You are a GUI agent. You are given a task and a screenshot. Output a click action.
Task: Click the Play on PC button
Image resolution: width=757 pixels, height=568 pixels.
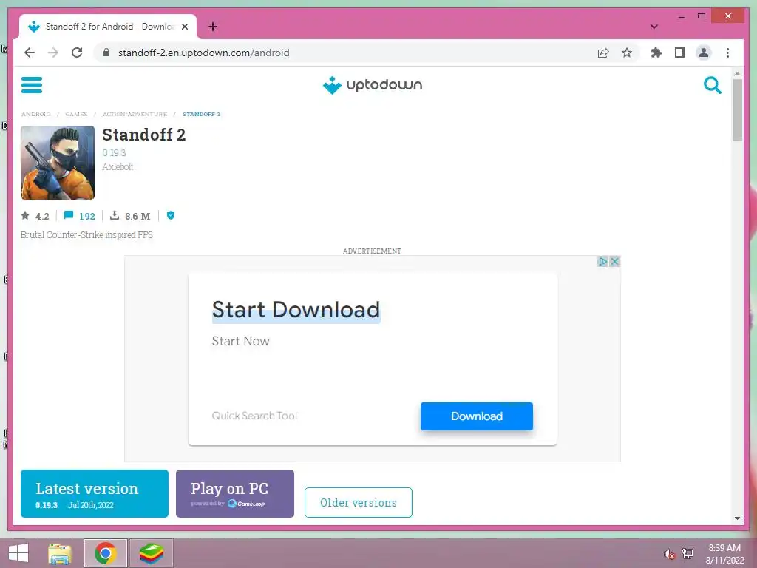click(235, 493)
